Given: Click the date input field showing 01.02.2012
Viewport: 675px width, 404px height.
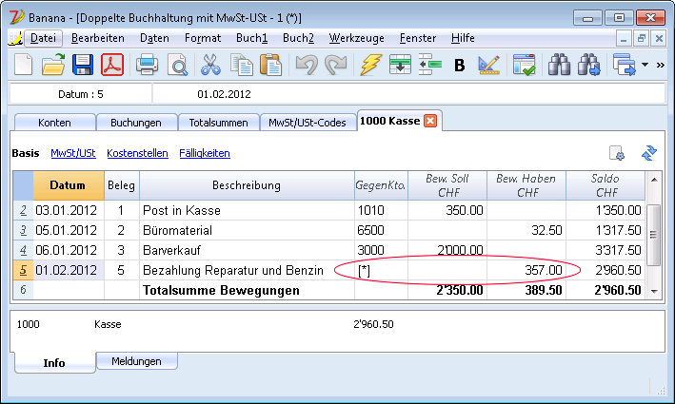Looking at the screenshot, I should pos(409,94).
